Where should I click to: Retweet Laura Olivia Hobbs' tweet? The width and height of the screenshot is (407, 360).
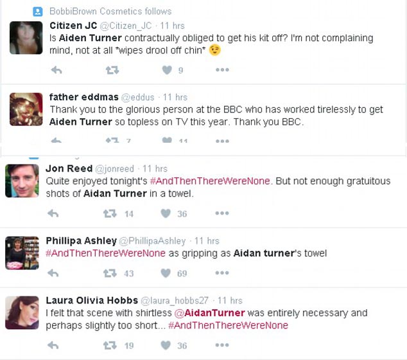pos(110,346)
